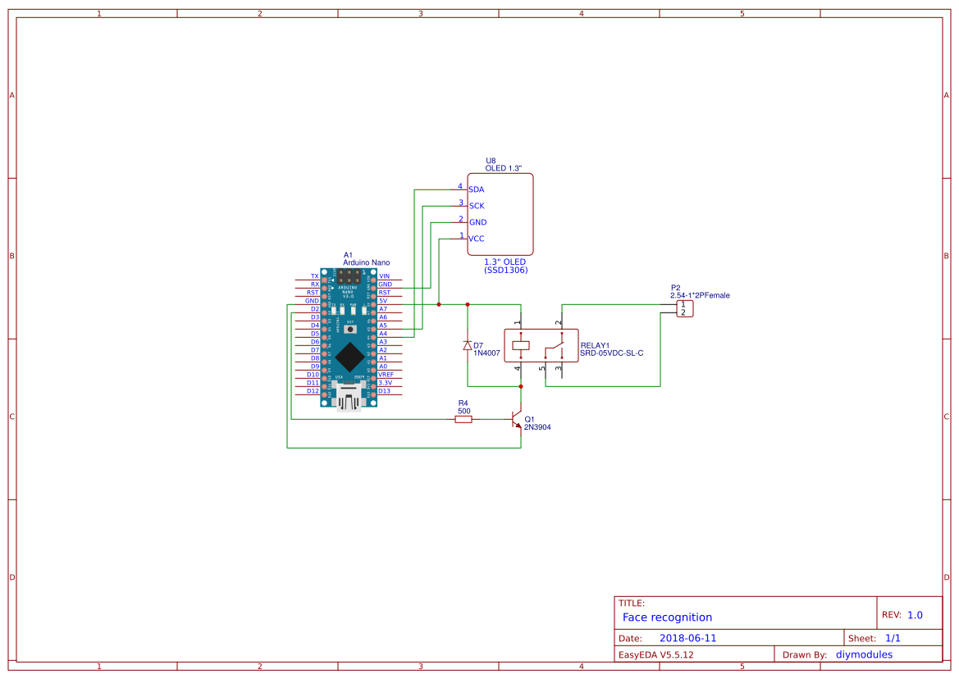Select the SDA pin label on OLED
Screen dimensions: 959x679
[476, 189]
